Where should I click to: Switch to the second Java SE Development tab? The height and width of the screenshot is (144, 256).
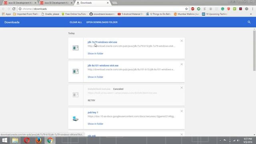pos(56,3)
